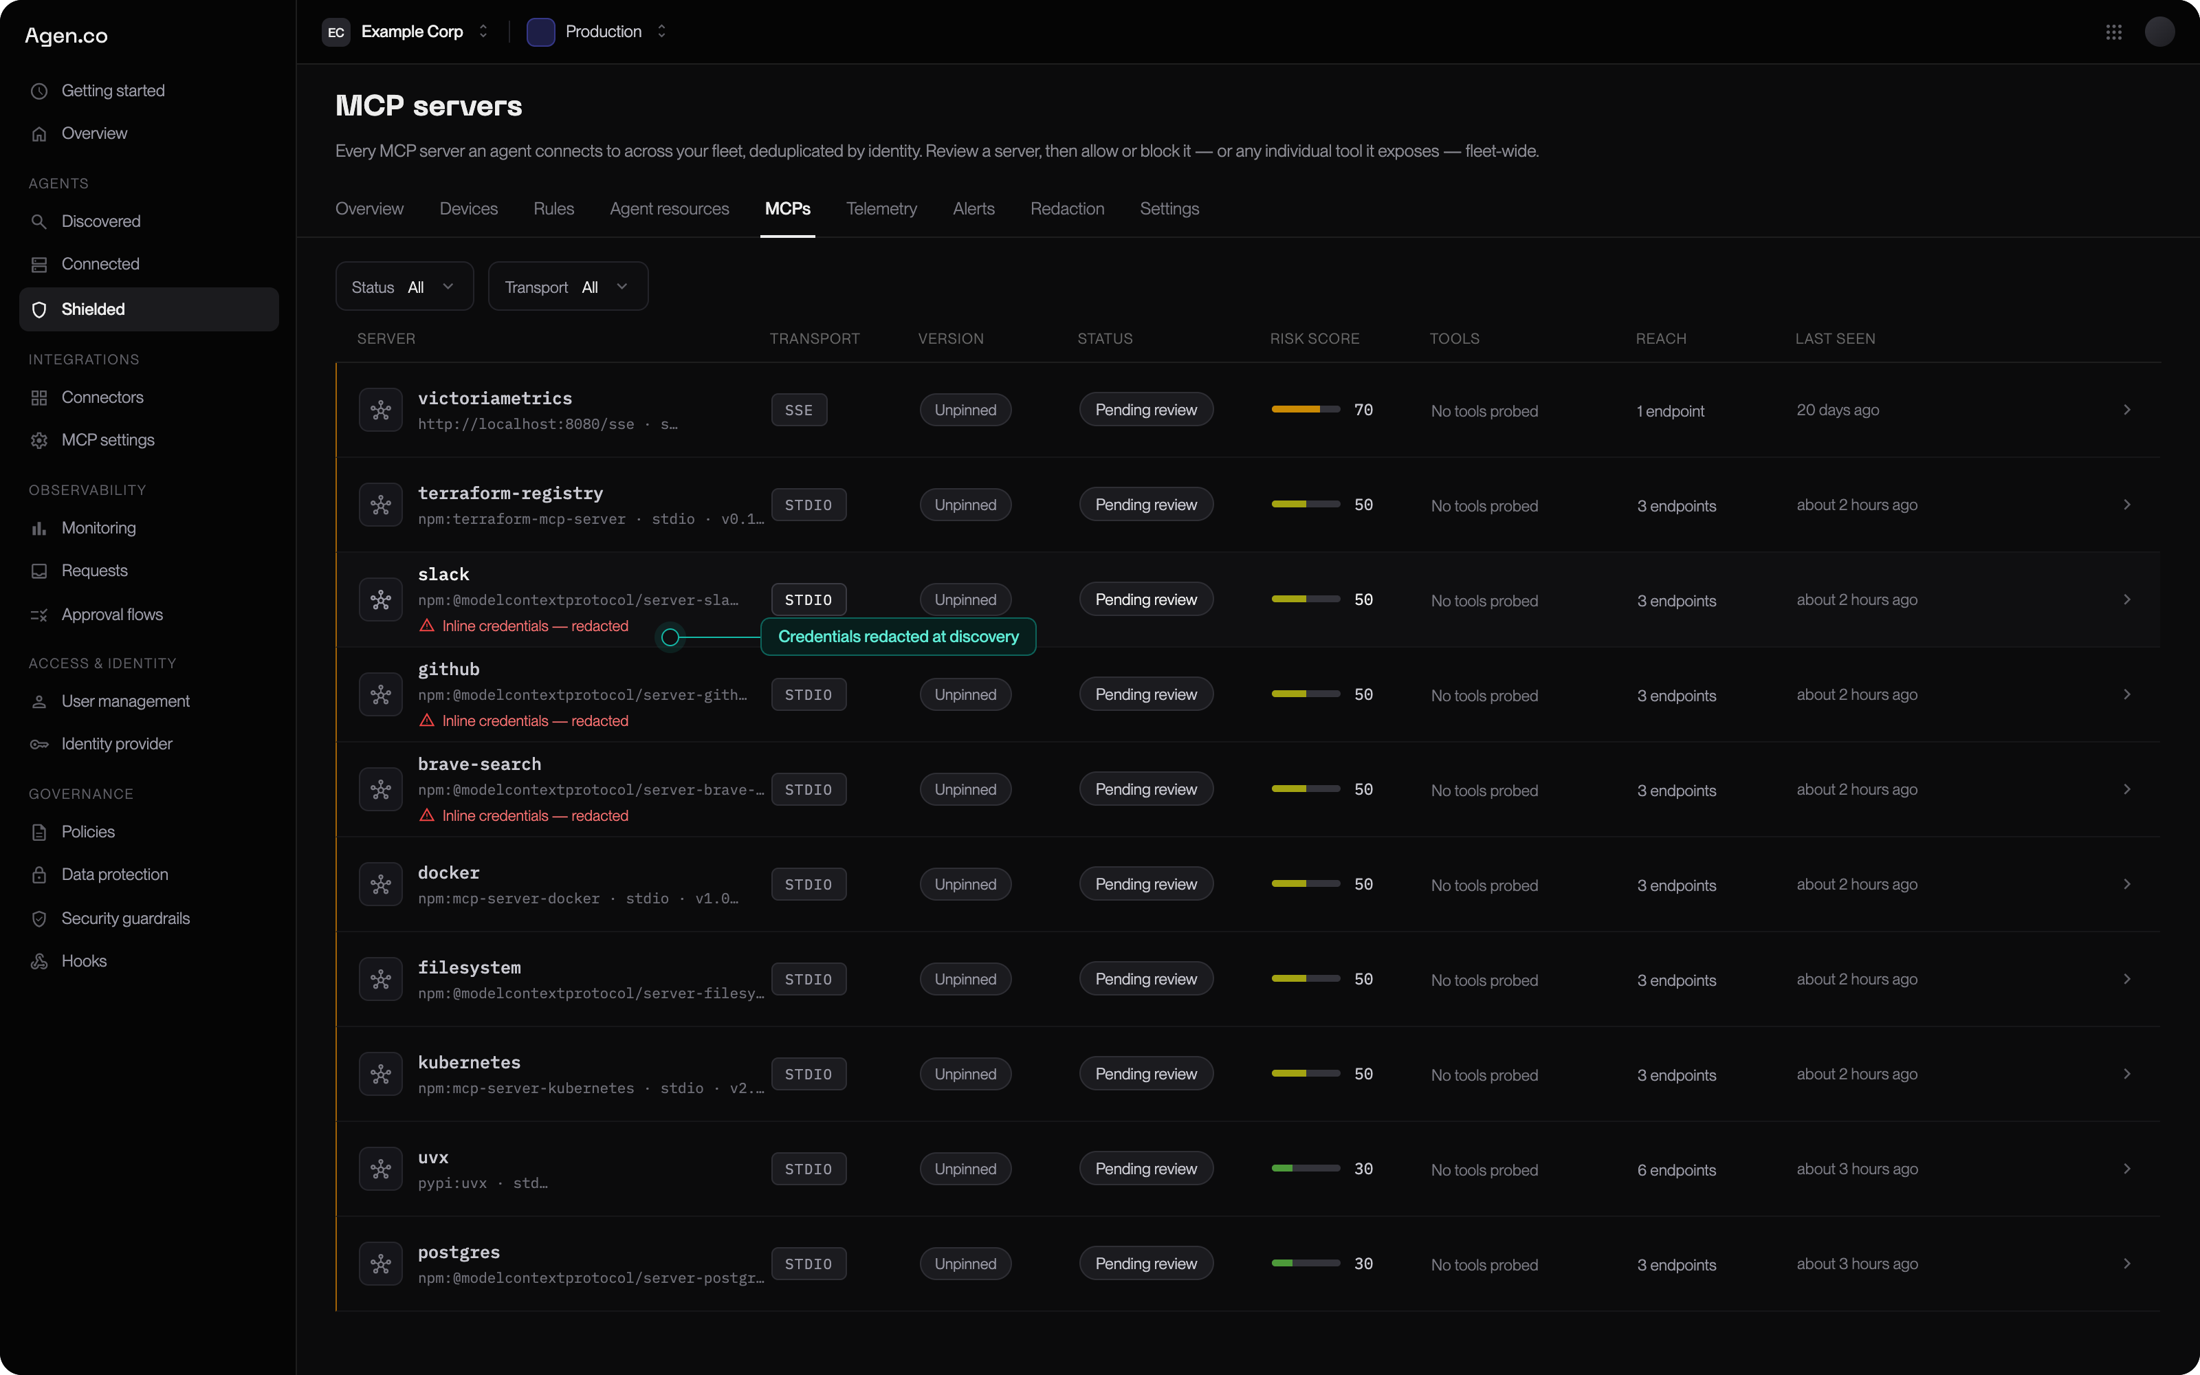
Task: Switch to the Redaction tab
Action: [x=1067, y=209]
